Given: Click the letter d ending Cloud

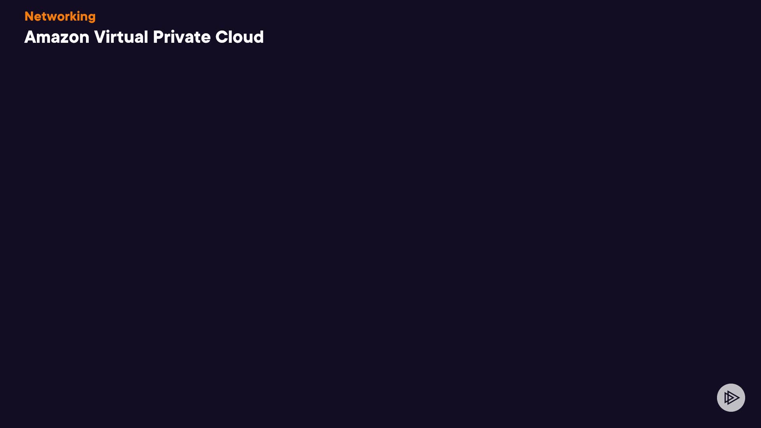Looking at the screenshot, I should pyautogui.click(x=259, y=37).
